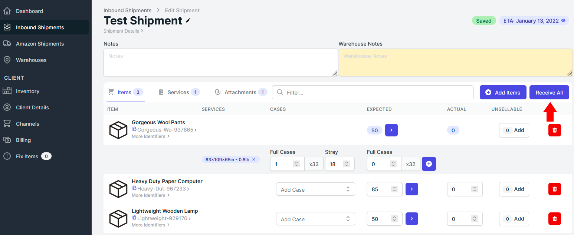The image size is (574, 235).
Task: Click the Filter search field
Action: (373, 92)
